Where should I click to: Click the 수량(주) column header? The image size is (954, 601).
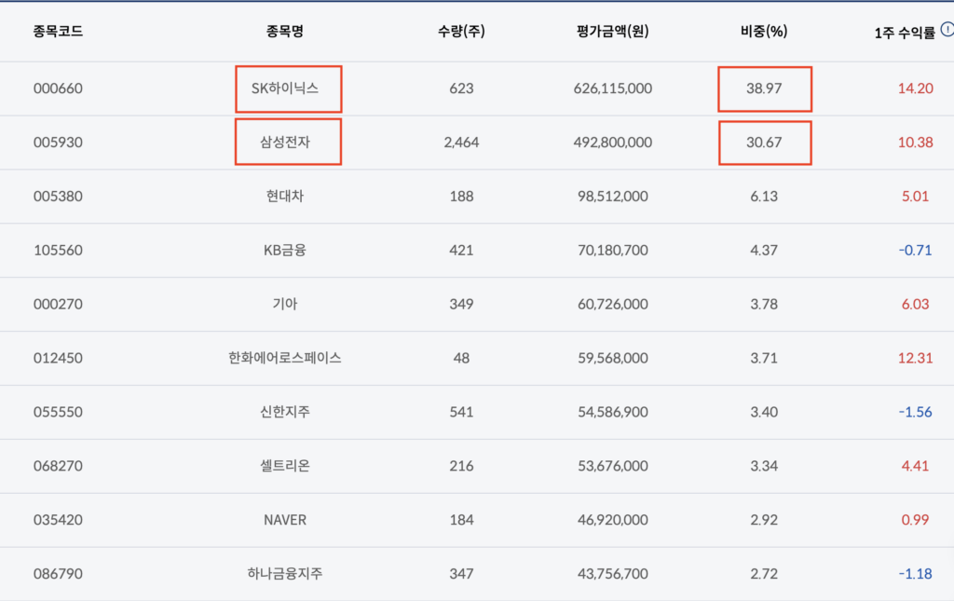pos(461,31)
